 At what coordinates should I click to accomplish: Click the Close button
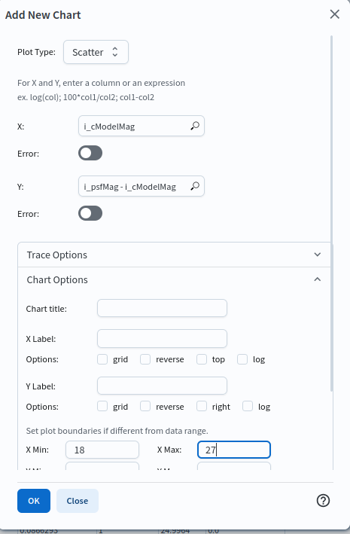(x=78, y=501)
